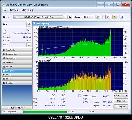Screen dimensions: 132x120
Task: Click the Samples value 350749
Action: [106, 105]
